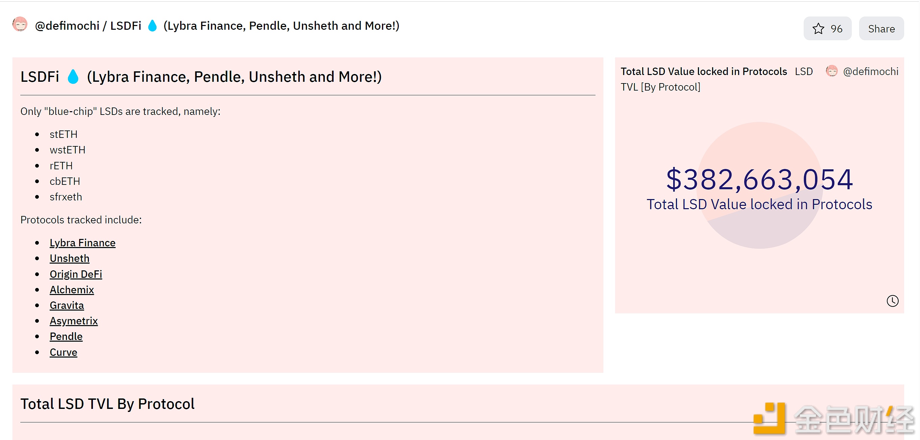Click the clock icon on TVL widget
The width and height of the screenshot is (920, 440).
point(892,301)
